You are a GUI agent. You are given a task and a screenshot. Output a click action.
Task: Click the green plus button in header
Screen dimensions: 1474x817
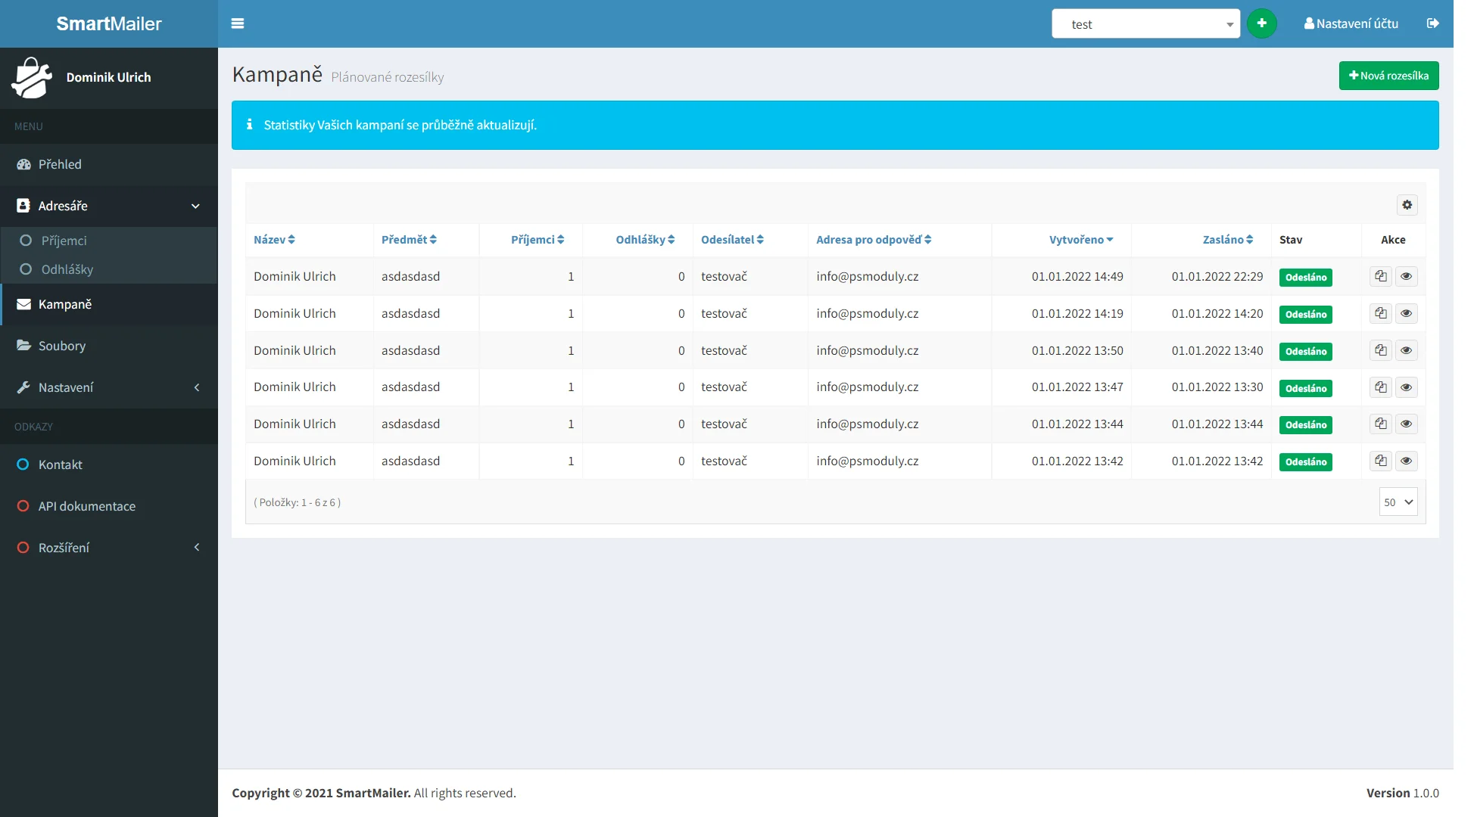click(1261, 23)
